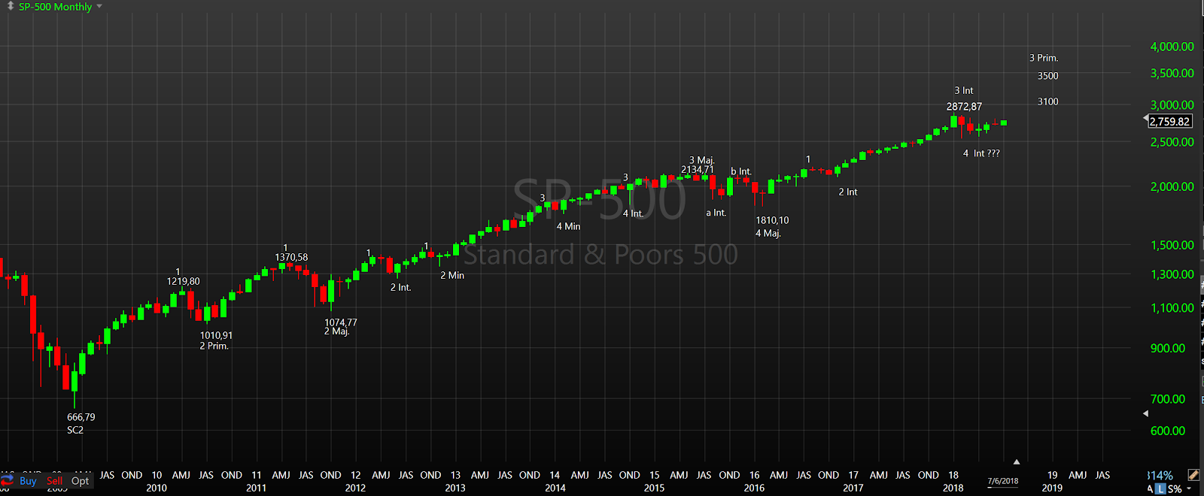Click the Sell button
Image resolution: width=1204 pixels, height=496 pixels.
pos(54,481)
